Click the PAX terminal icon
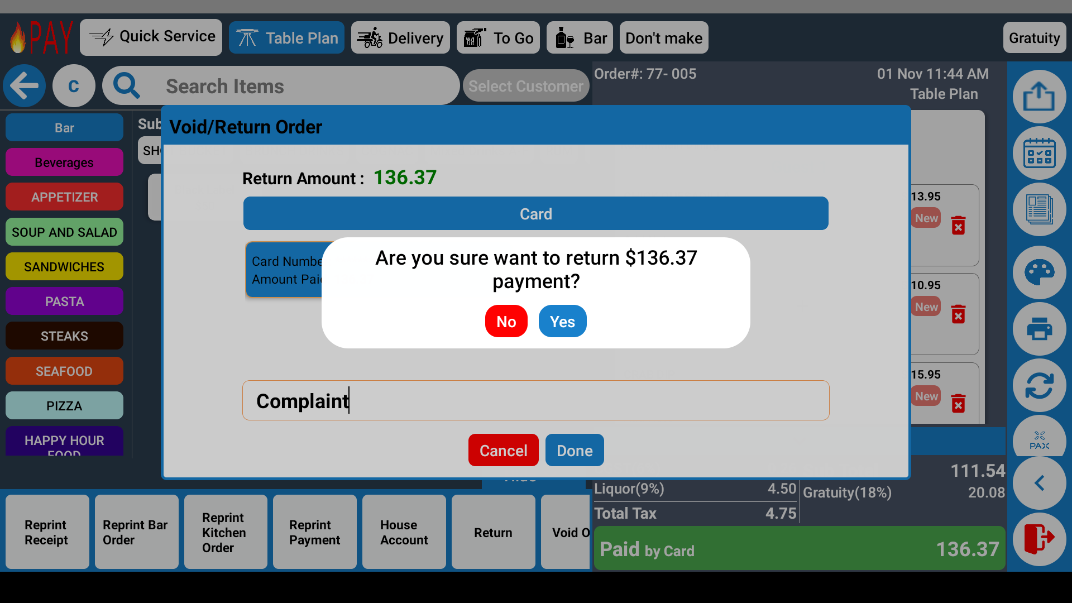1072x603 pixels. click(x=1039, y=440)
